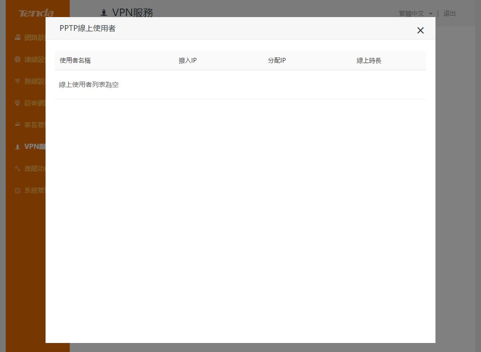
Task: Click the 分配IP column header
Action: coord(277,60)
